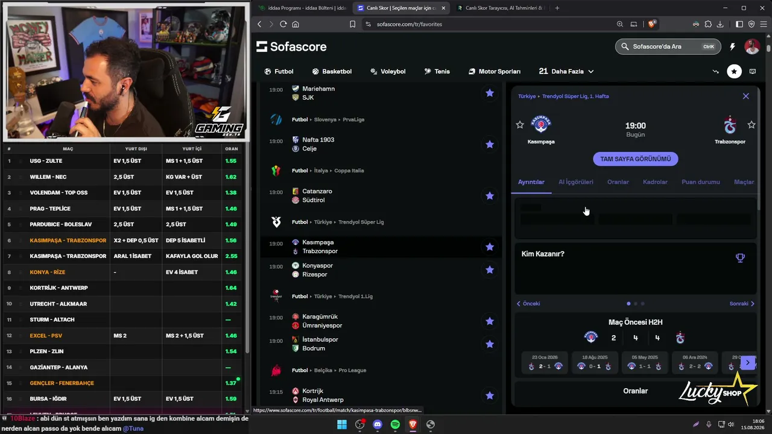Open the Voleybol sport section
The height and width of the screenshot is (434, 772).
(x=388, y=71)
